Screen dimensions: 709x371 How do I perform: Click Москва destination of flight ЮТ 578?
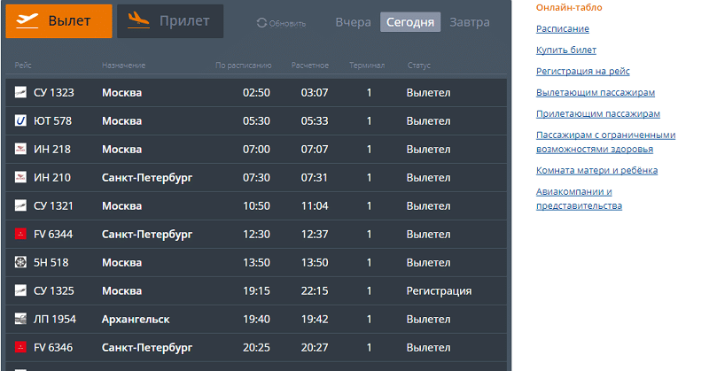click(x=121, y=121)
